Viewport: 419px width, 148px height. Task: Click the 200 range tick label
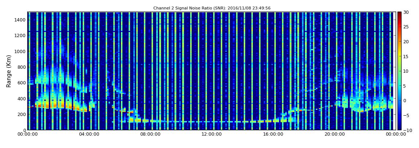click(21, 115)
